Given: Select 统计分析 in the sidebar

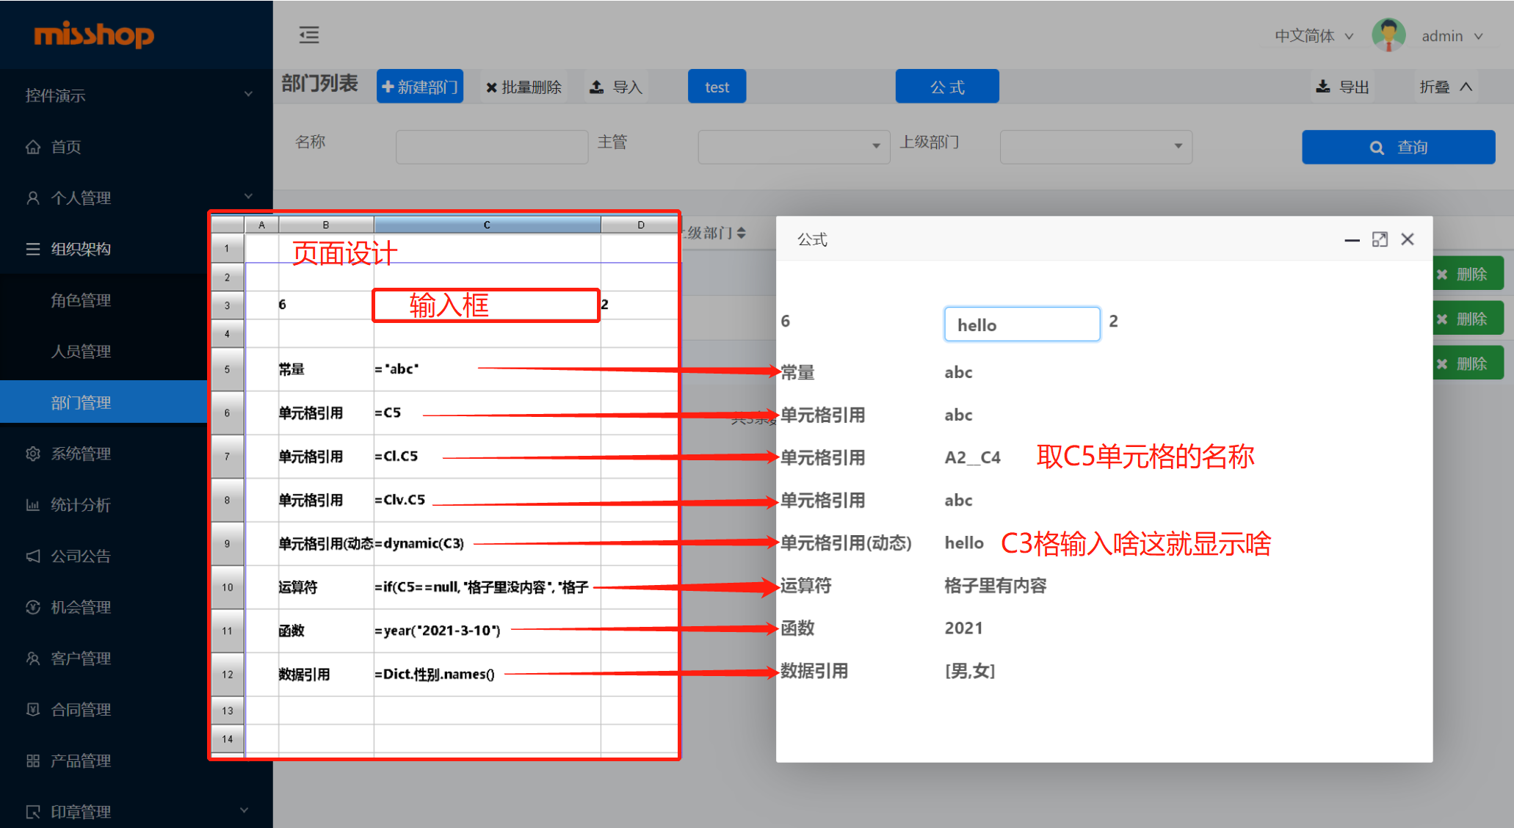Looking at the screenshot, I should point(81,505).
